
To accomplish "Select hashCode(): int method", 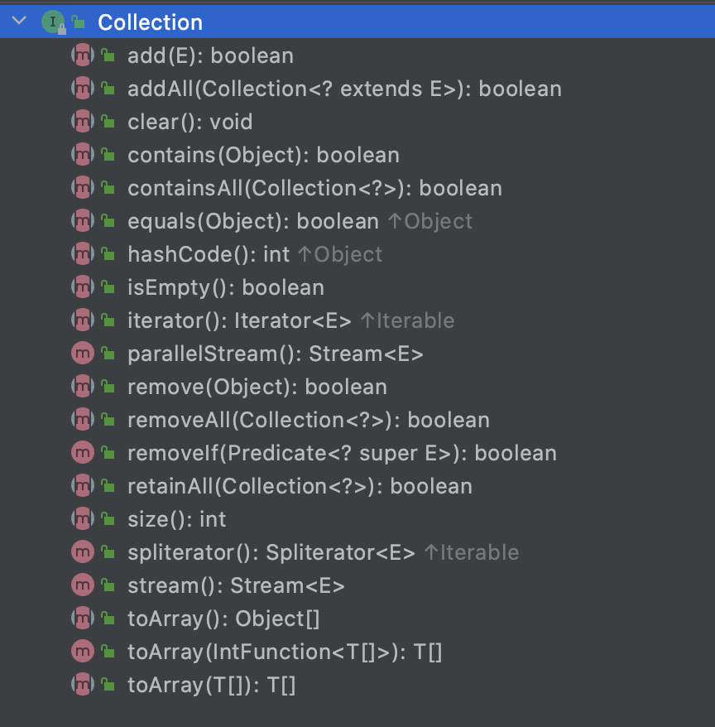I will click(209, 254).
